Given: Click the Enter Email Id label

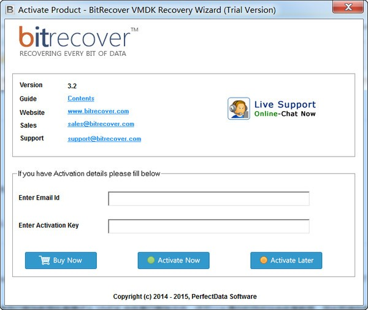Looking at the screenshot, I should [39, 198].
